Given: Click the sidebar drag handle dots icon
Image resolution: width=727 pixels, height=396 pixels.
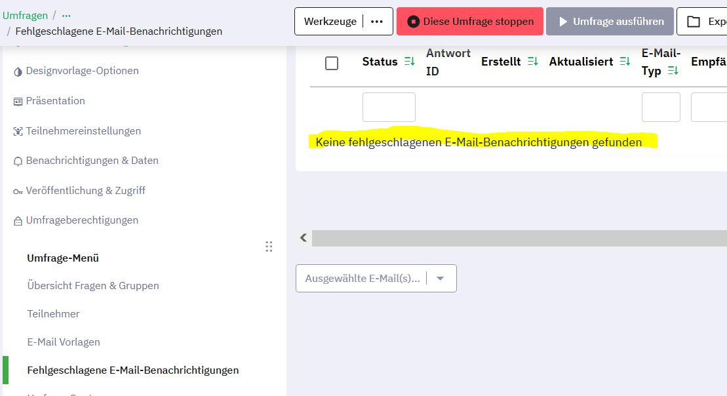Looking at the screenshot, I should pyautogui.click(x=269, y=247).
